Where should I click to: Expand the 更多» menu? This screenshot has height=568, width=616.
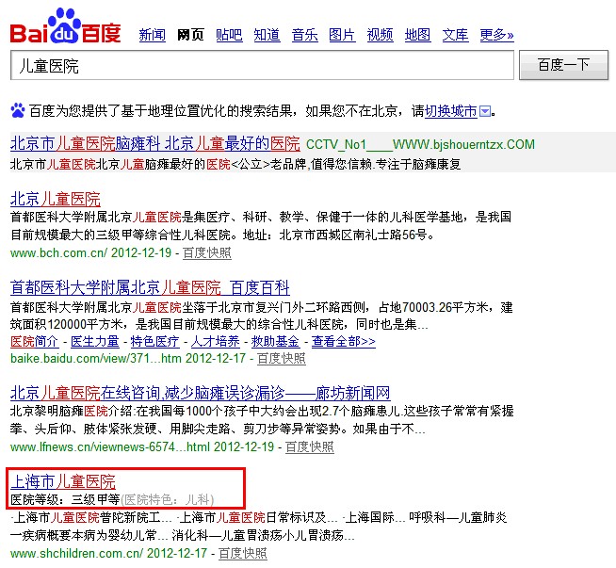(496, 36)
